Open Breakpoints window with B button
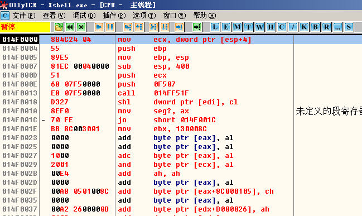The width and height of the screenshot is (362, 216). click(x=315, y=27)
